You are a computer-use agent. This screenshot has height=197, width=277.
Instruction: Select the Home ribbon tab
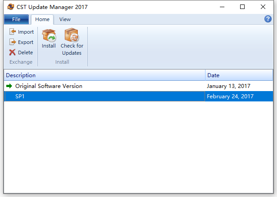[x=42, y=19]
